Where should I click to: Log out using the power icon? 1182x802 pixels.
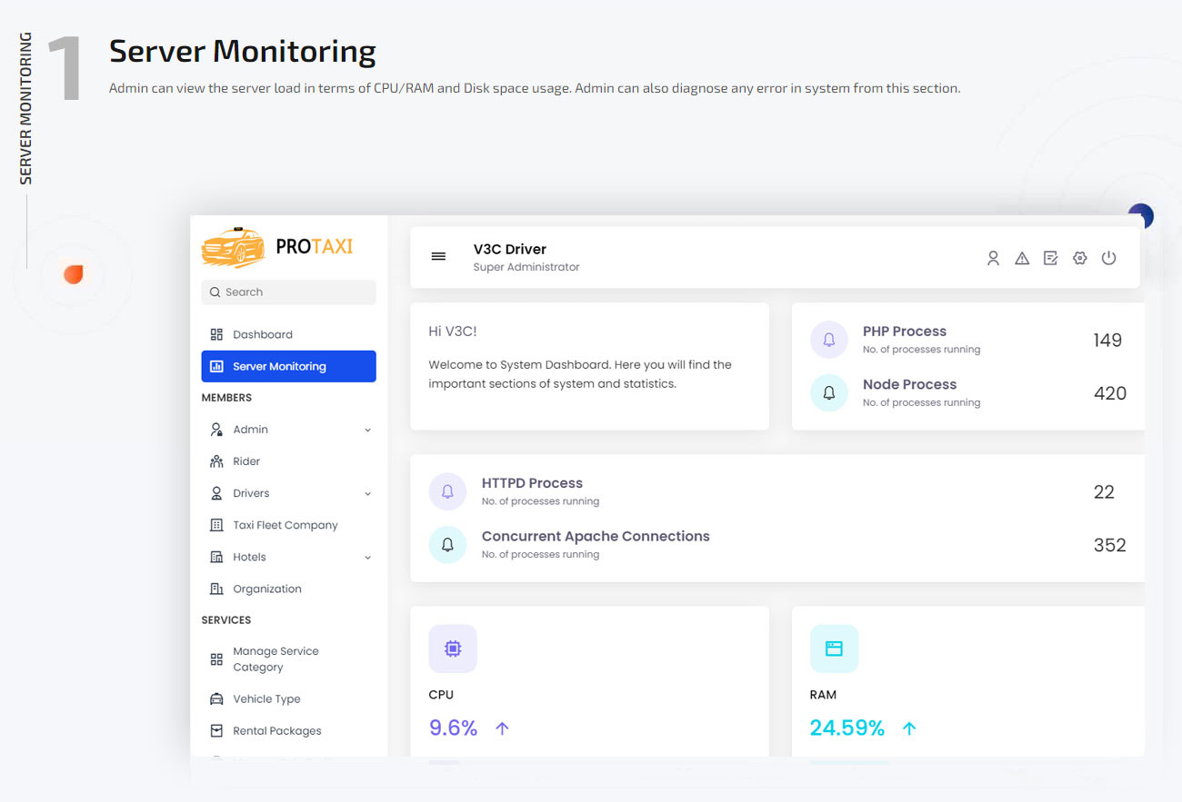pyautogui.click(x=1108, y=258)
